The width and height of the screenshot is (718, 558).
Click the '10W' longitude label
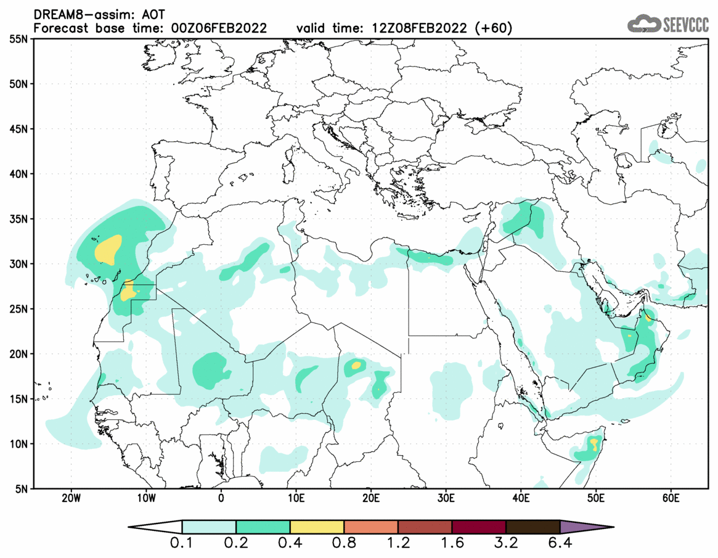click(x=146, y=498)
